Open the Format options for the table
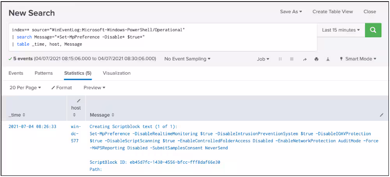Viewport: 390px width, 177px height. [62, 88]
